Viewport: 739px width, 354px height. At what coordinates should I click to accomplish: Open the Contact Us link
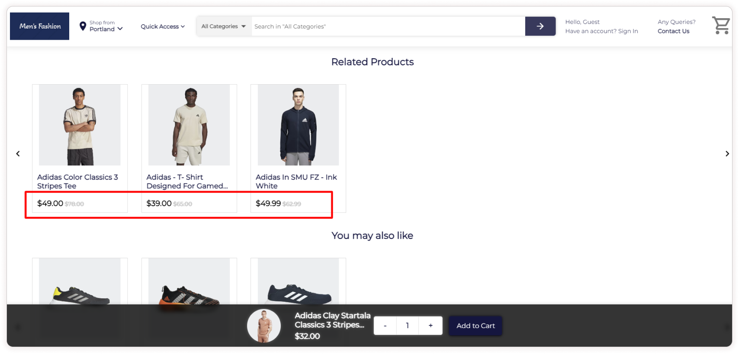[x=673, y=31]
